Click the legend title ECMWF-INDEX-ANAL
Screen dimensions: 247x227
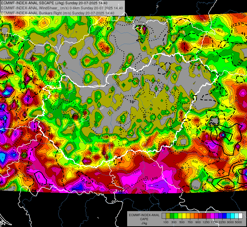click(x=144, y=215)
